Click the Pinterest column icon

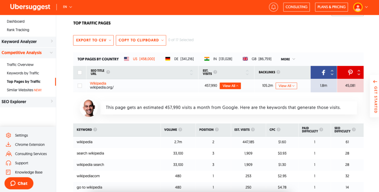[x=350, y=73]
